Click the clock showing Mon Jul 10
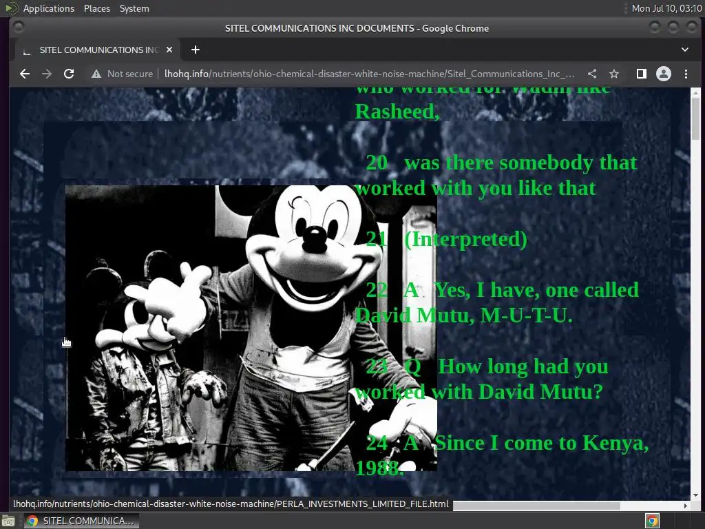This screenshot has width=705, height=529. [666, 8]
